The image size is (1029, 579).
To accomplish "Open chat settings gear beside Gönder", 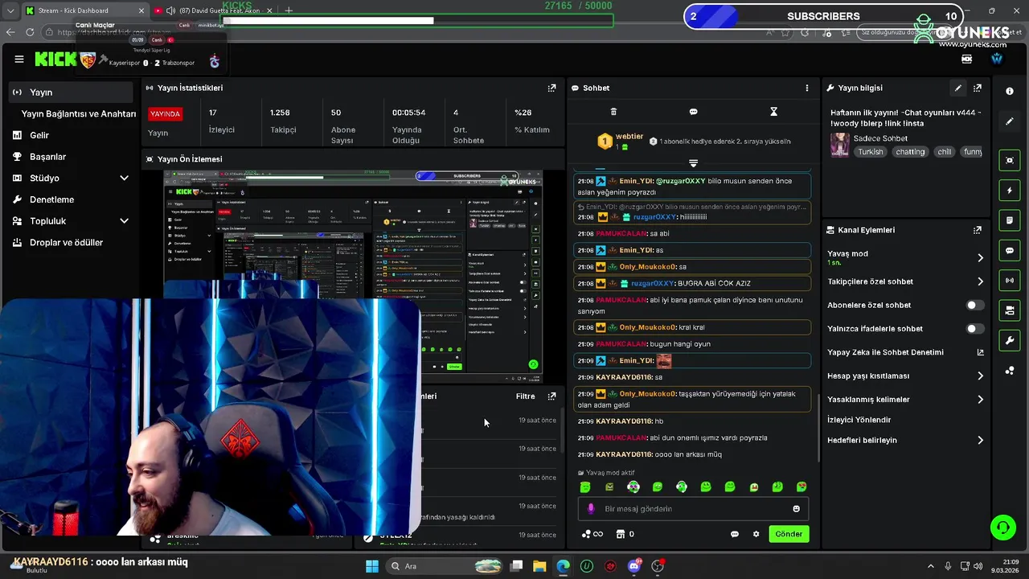I will (x=756, y=534).
